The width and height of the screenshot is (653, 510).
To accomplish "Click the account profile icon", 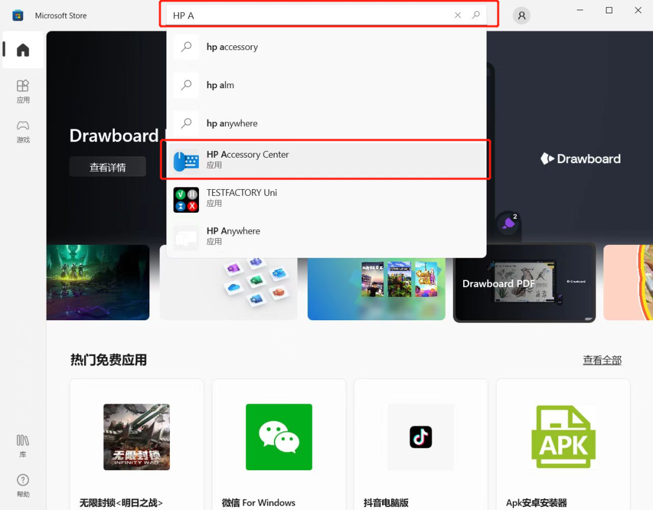I will point(521,15).
